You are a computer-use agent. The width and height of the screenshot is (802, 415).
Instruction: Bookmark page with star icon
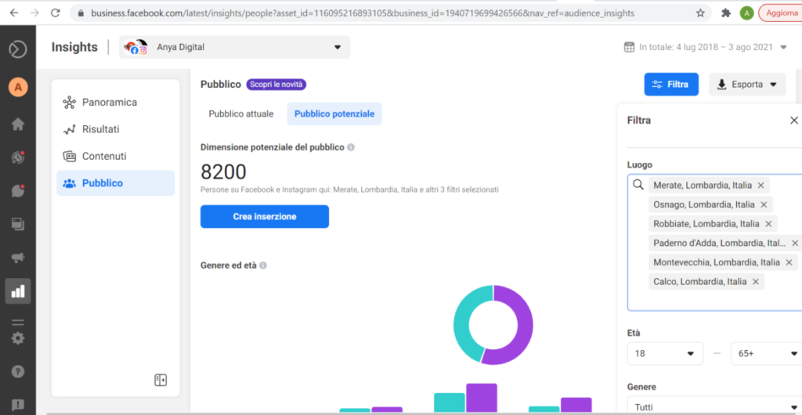700,13
